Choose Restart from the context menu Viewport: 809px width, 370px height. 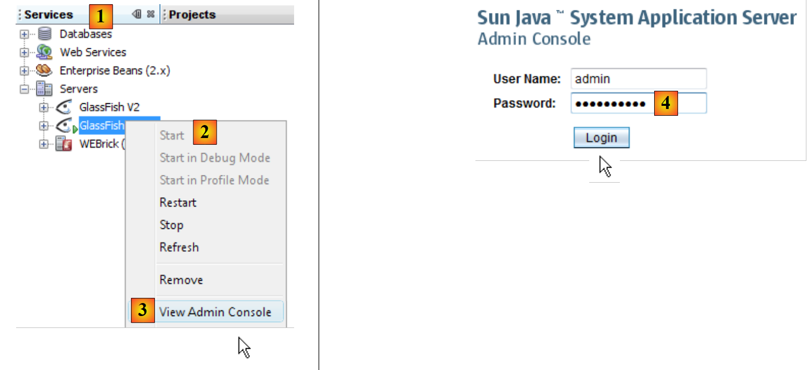178,202
